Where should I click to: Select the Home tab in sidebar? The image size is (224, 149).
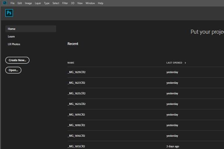point(31,29)
